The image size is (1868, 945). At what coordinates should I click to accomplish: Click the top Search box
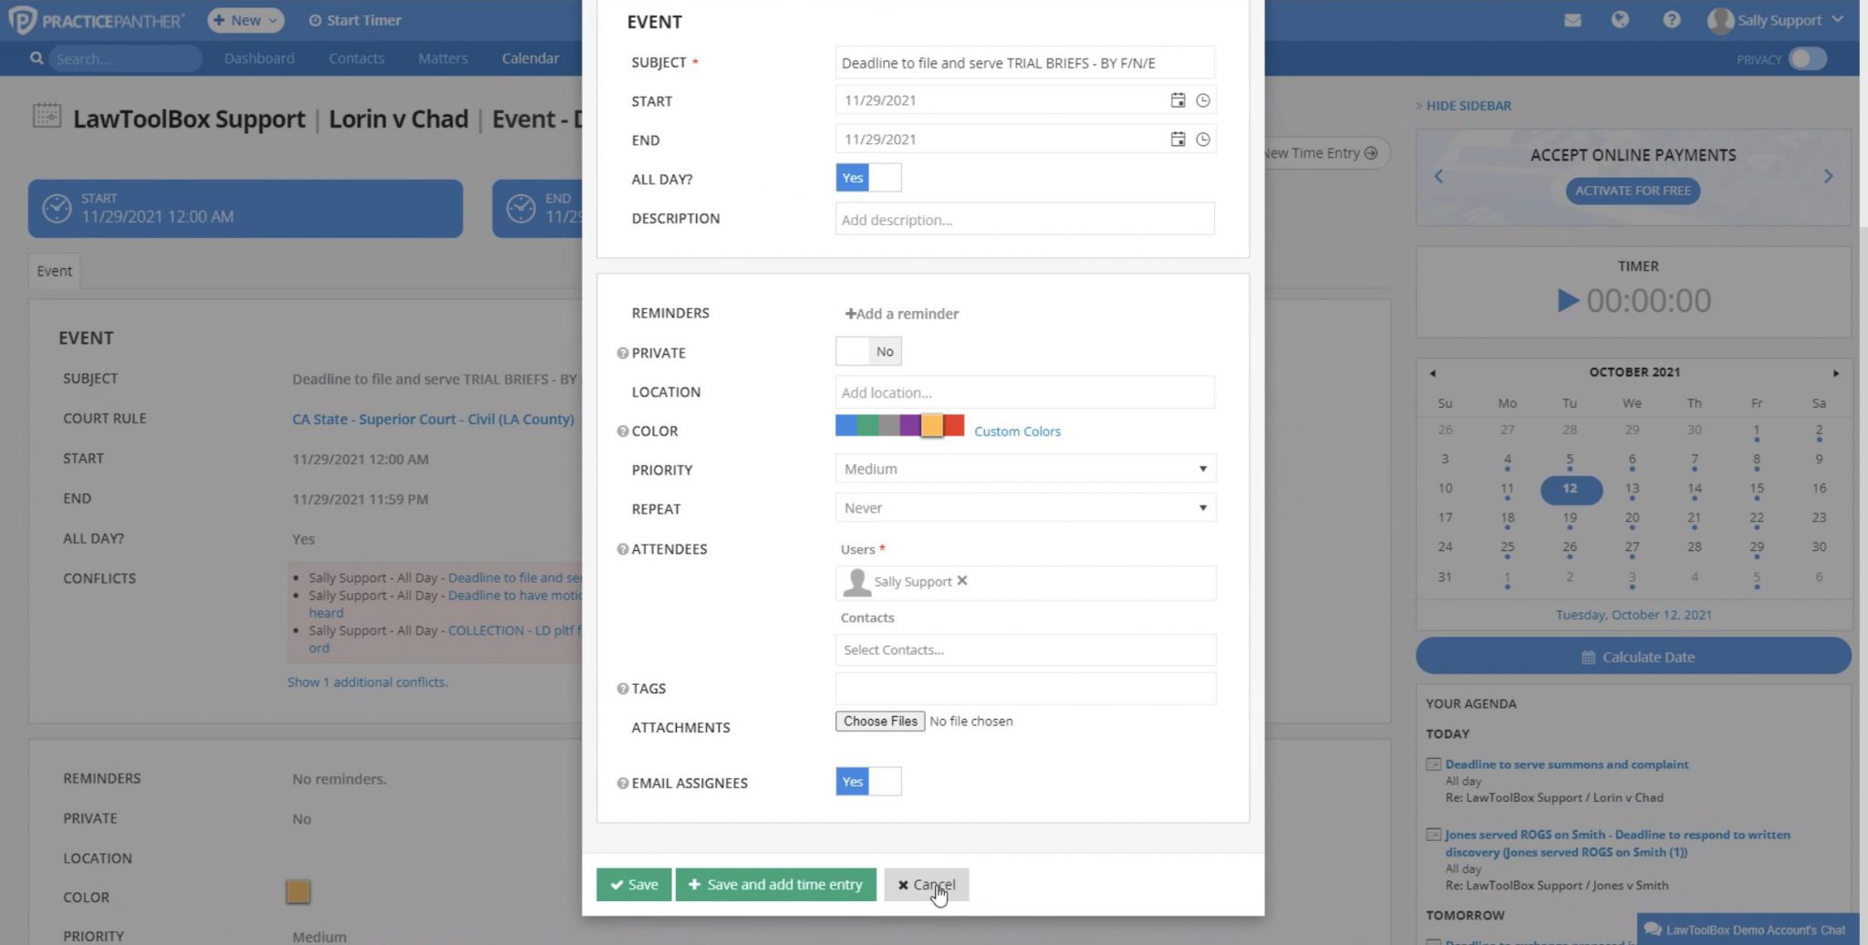[x=124, y=58]
